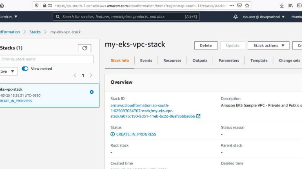
Task: Open the Resources tab
Action: pyautogui.click(x=172, y=60)
